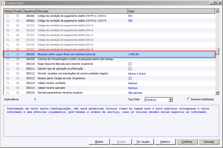The image size is (223, 148).
Task: Click the 'Não permite' value
Action: 135,93
